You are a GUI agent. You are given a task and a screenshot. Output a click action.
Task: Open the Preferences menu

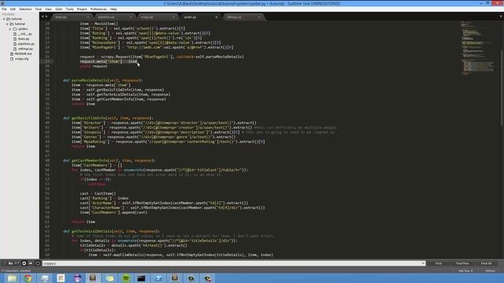point(98,9)
